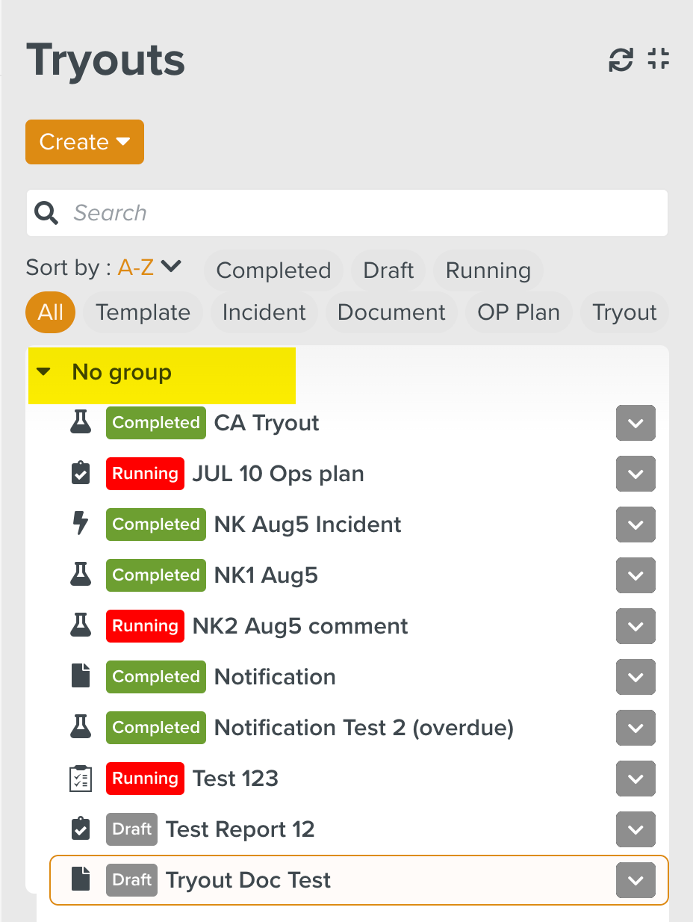Focus the Search input field

(x=366, y=214)
